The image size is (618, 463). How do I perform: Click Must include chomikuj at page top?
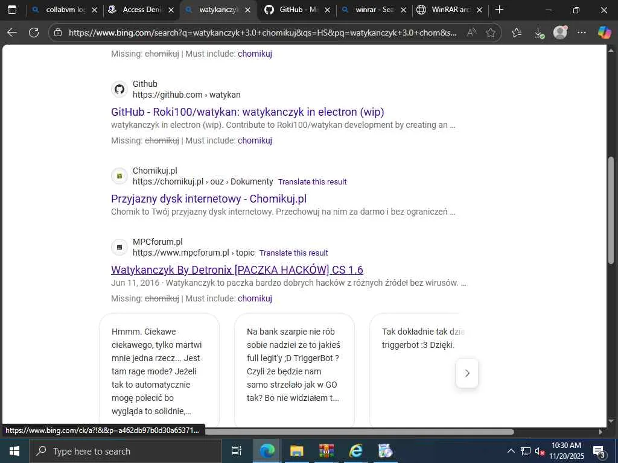pos(255,54)
